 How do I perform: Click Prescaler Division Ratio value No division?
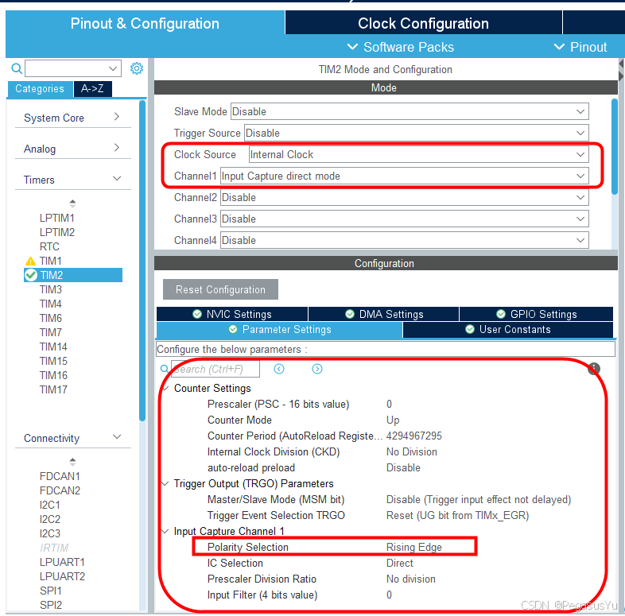coord(410,579)
